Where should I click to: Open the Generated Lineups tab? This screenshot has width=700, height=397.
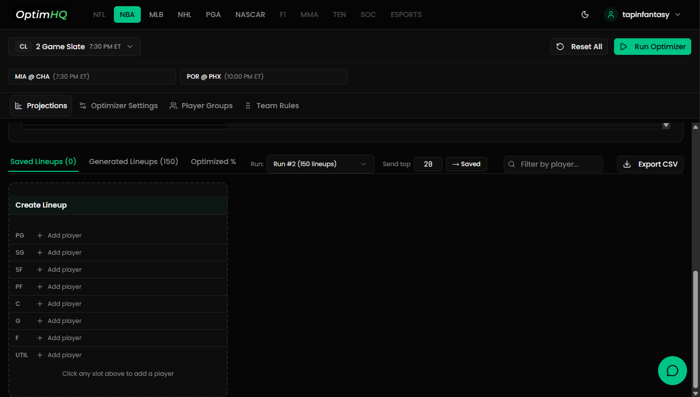coord(134,161)
